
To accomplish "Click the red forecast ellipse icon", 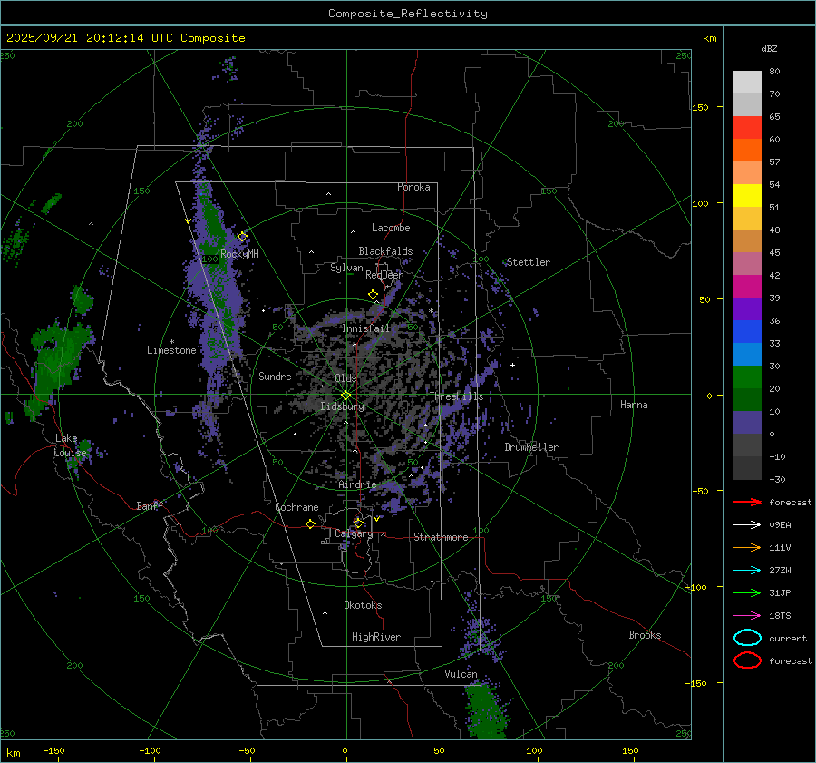I will [747, 660].
